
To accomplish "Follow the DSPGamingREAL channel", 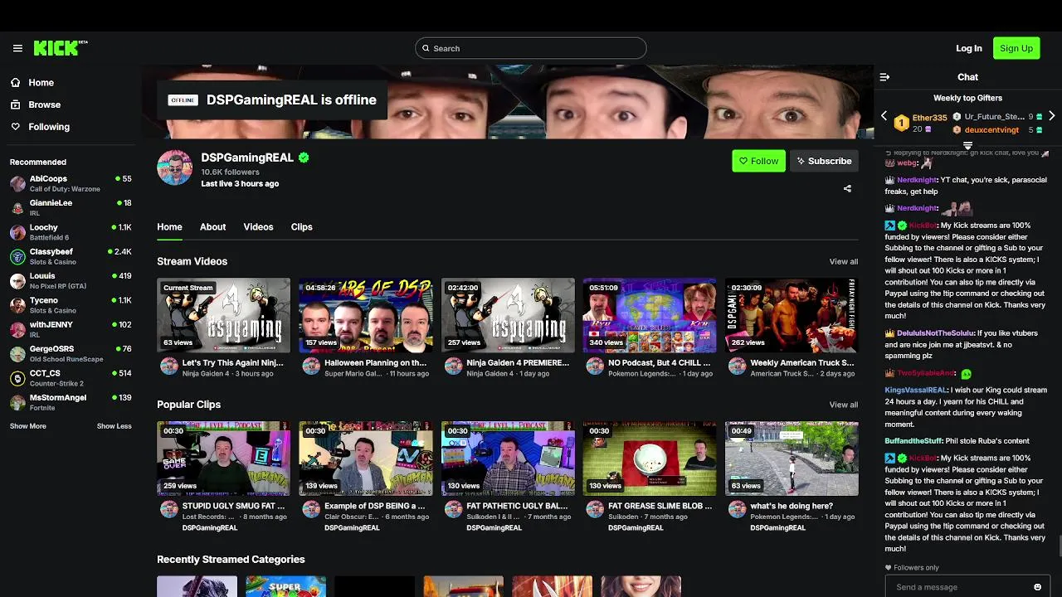I will (x=758, y=161).
